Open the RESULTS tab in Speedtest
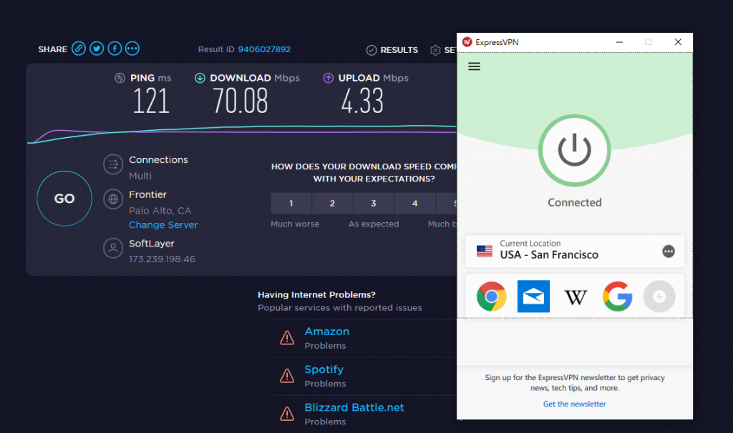The height and width of the screenshot is (433, 733). (x=392, y=50)
